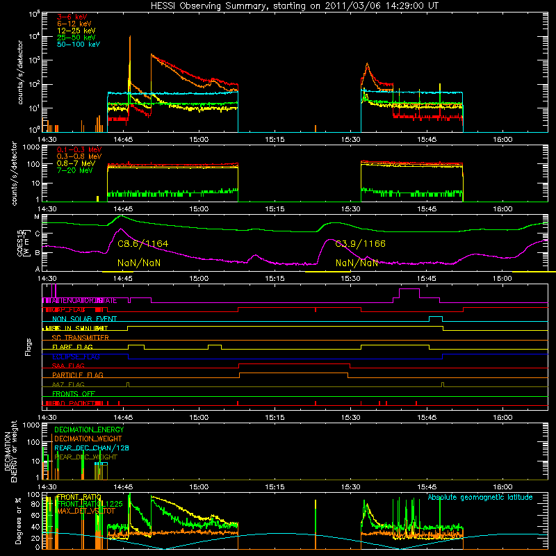
Task: Select the MAX_DET_VS_TOT legend label
Action: click(86, 511)
